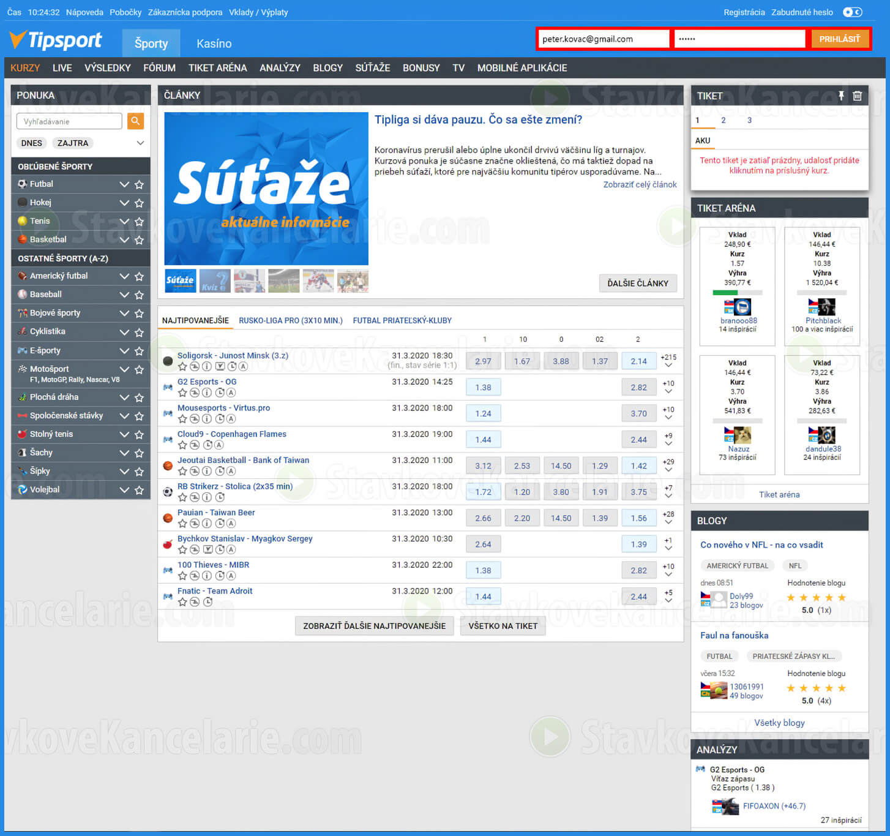Click the table tennis icon beside Bychkov Stanislav match
The width and height of the screenshot is (890, 836).
click(x=168, y=544)
